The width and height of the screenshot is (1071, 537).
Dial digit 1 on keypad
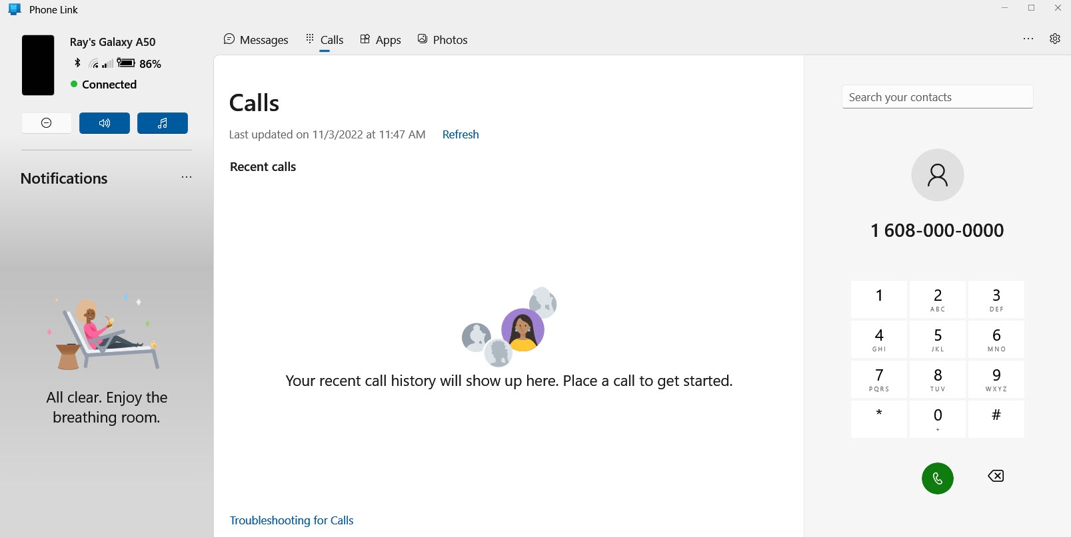click(x=879, y=299)
